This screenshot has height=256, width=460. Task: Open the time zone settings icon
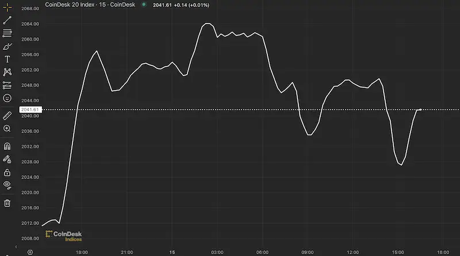30,252
